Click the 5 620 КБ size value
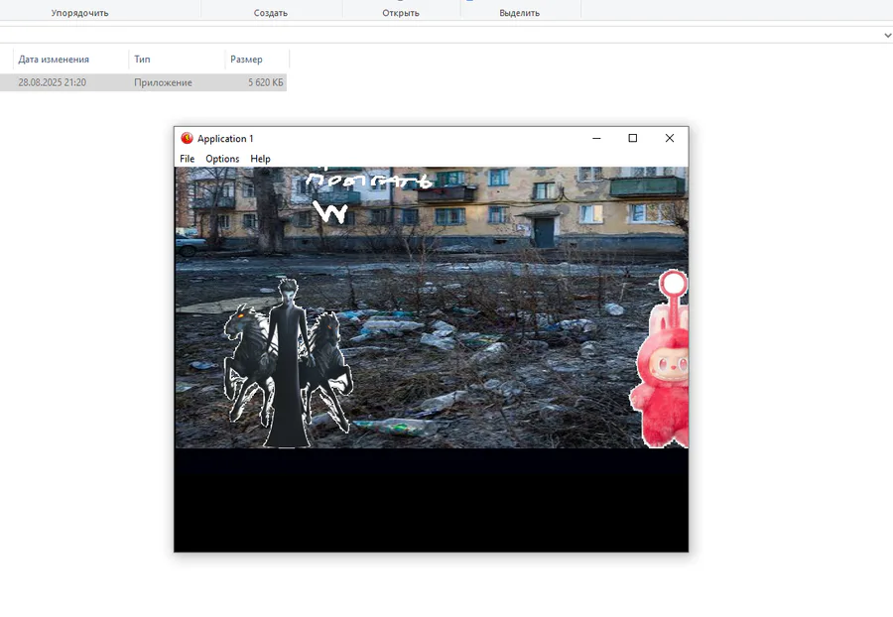893x617 pixels. (265, 82)
